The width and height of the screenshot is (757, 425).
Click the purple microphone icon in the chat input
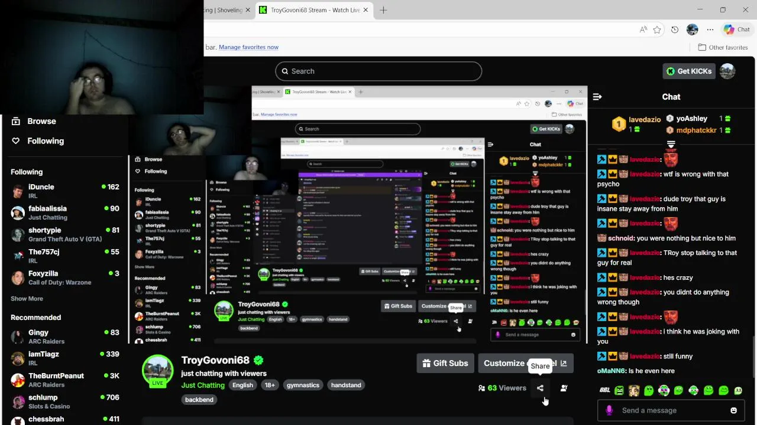[x=609, y=410]
